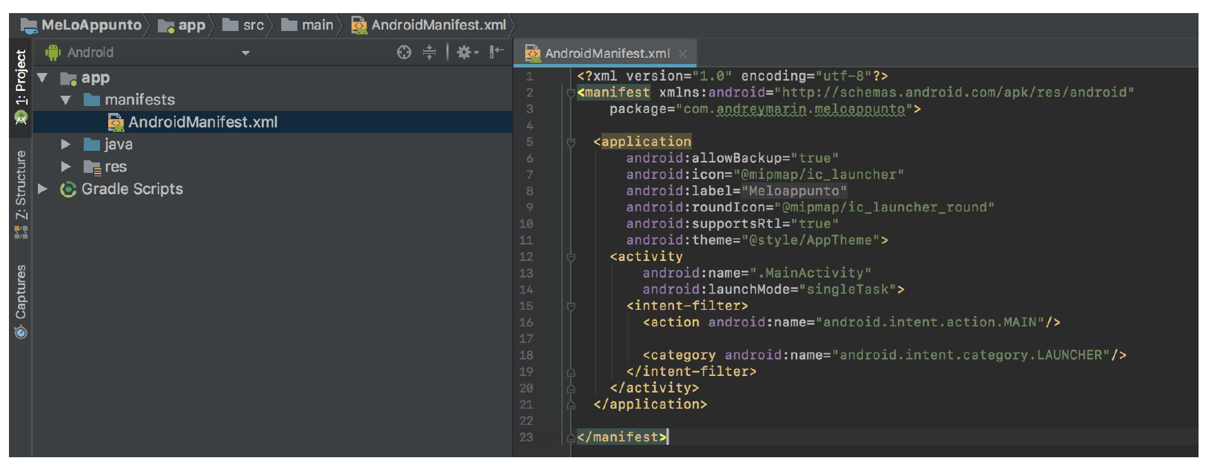
Task: Click "singleTask" launchMode value
Action: [x=848, y=290]
